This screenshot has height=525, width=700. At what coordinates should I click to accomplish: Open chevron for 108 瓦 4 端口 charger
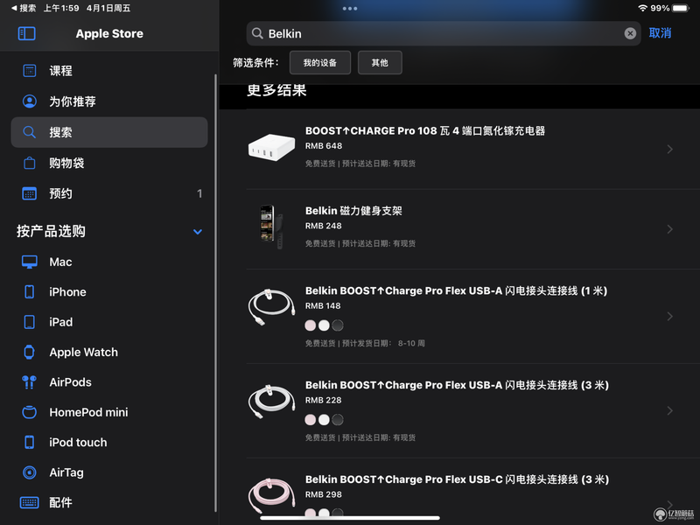click(x=669, y=149)
